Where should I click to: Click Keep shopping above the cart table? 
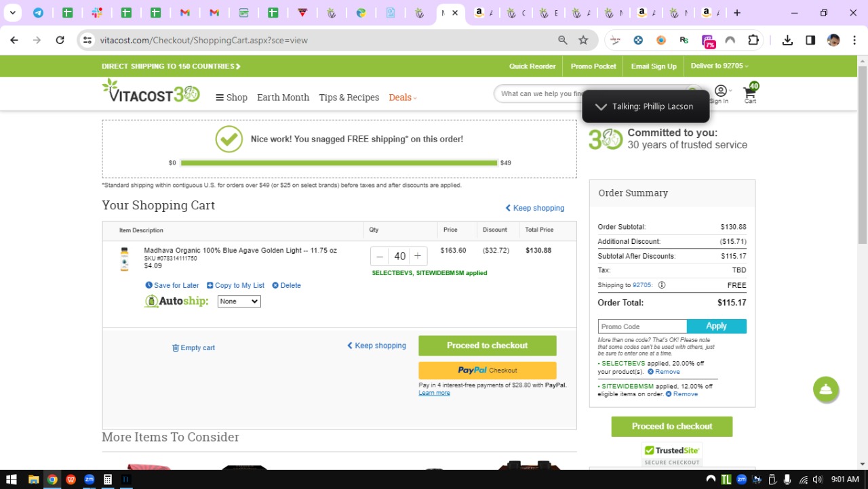pyautogui.click(x=534, y=208)
